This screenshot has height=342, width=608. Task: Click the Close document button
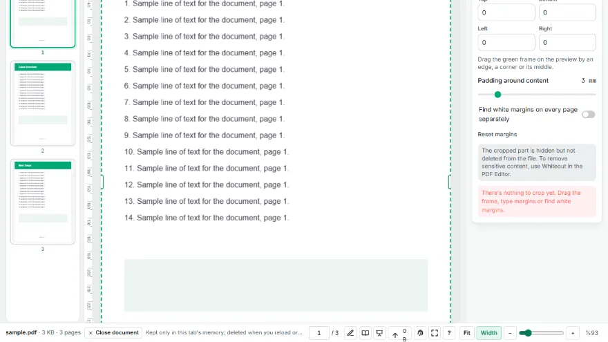(113, 333)
